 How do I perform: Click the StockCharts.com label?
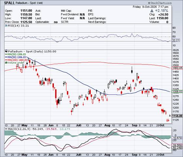pyautogui.click(x=160, y=3)
